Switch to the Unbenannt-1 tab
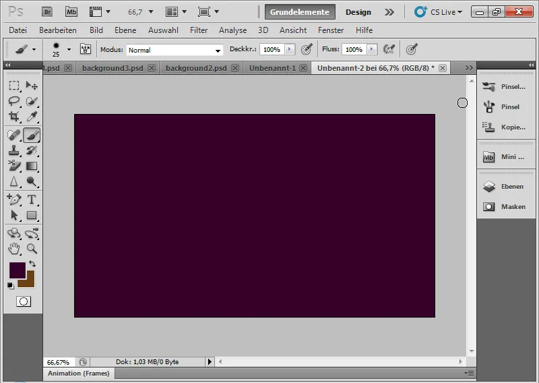Viewport: 539px width, 383px height. point(272,68)
